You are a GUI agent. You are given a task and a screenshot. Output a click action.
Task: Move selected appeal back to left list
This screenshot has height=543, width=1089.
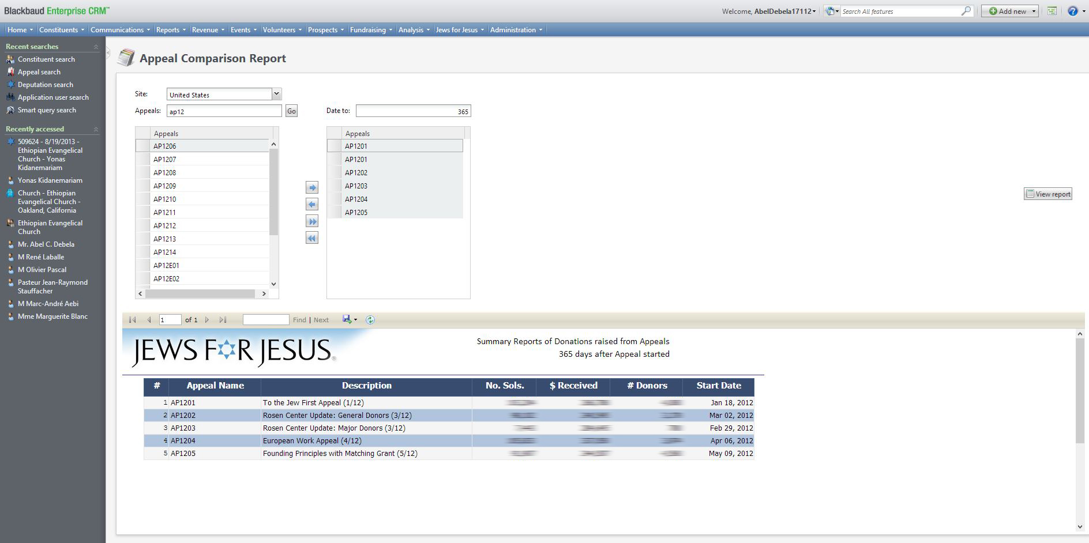click(312, 204)
